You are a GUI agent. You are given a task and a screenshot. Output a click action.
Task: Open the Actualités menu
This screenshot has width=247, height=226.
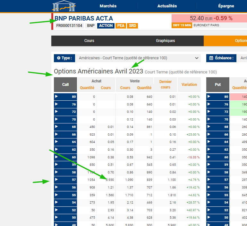point(167,6)
